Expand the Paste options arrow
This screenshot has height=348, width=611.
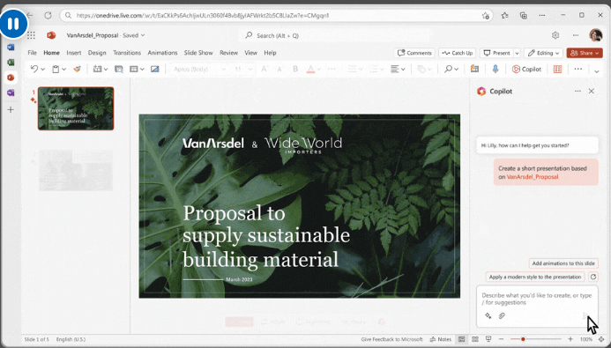click(x=63, y=70)
